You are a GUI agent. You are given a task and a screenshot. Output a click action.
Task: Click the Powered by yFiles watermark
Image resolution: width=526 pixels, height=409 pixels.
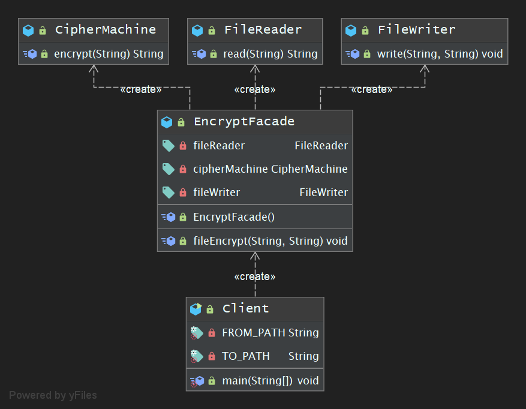(x=53, y=395)
